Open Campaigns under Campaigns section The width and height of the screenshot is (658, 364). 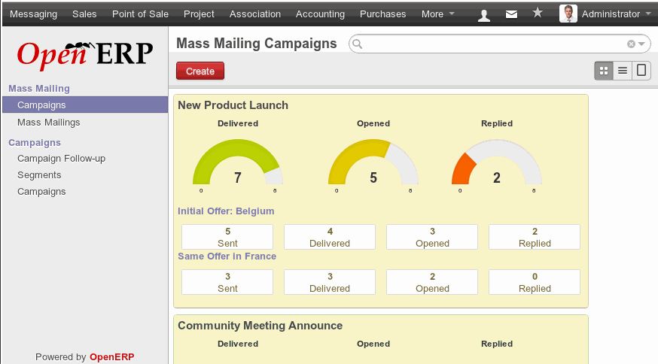(x=41, y=192)
